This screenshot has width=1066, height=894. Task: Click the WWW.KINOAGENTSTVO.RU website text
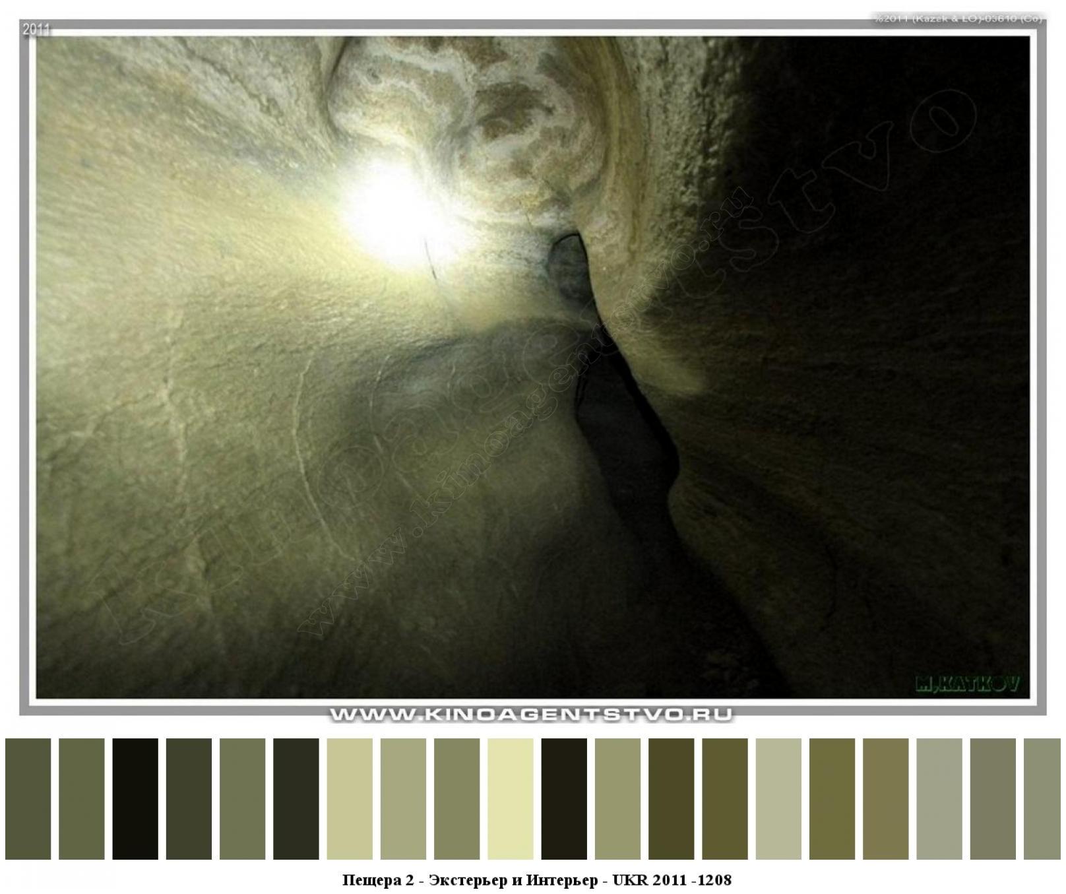531,715
